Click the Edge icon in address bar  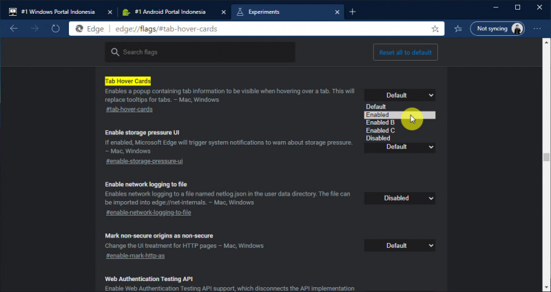point(80,29)
